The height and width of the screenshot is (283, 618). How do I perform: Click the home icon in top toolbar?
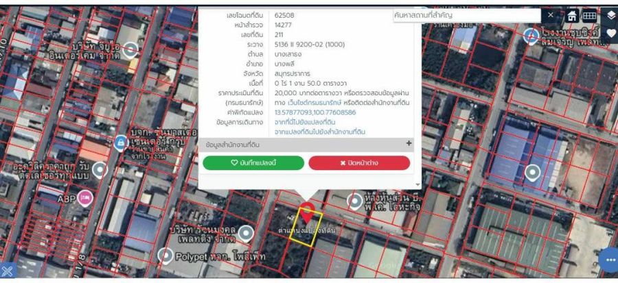tap(571, 15)
